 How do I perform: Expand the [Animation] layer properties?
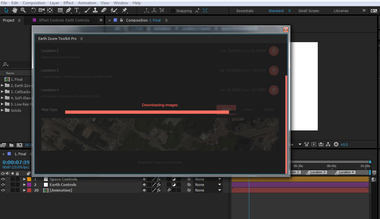24,190
